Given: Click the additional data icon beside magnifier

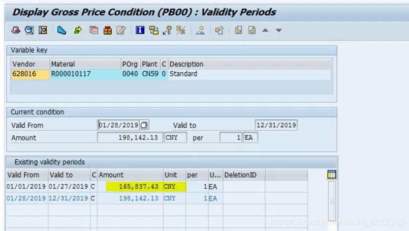Looking at the screenshot, I should coord(43,30).
